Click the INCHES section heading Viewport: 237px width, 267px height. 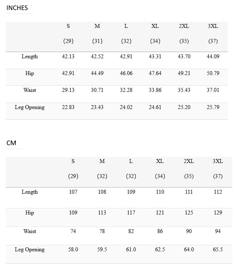(x=17, y=8)
